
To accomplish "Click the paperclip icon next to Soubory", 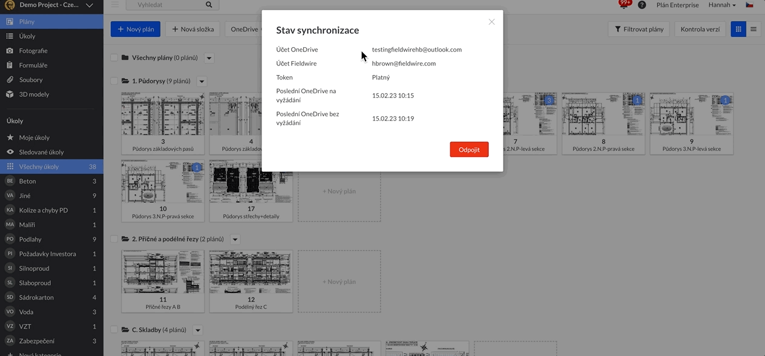I will (10, 79).
